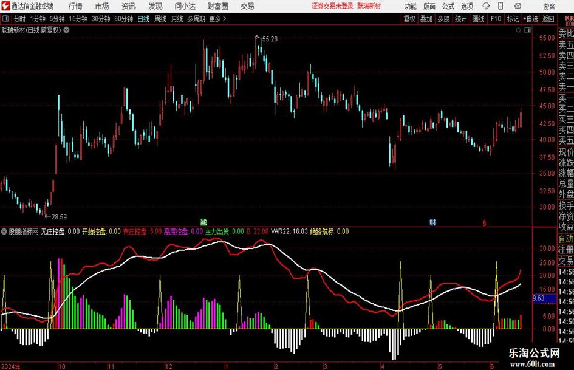Viewport: 574px width, 370px height.
Task: Click the 证券交易未登录 login link
Action: click(x=332, y=6)
